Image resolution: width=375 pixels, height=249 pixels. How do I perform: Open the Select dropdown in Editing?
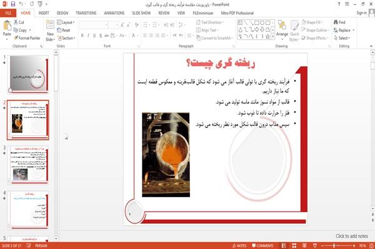pos(342,38)
